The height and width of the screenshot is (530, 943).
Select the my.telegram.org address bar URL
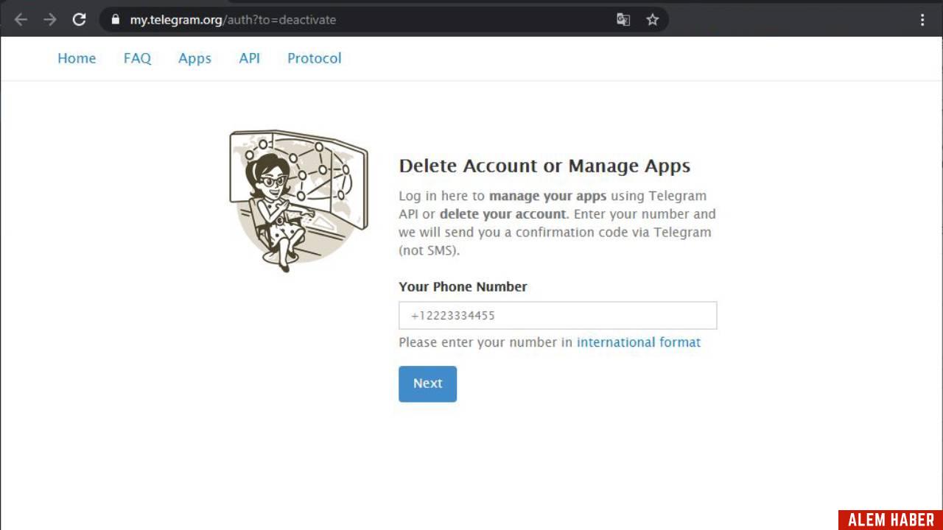[x=233, y=20]
